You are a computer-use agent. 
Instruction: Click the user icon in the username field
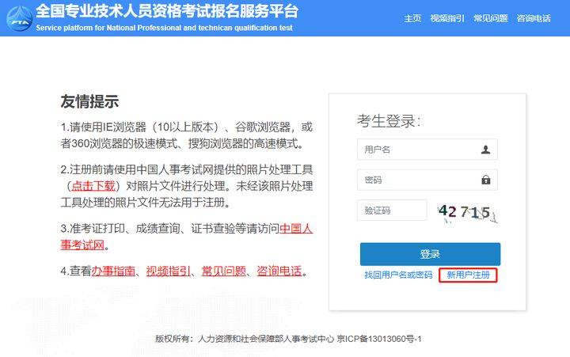tap(485, 150)
